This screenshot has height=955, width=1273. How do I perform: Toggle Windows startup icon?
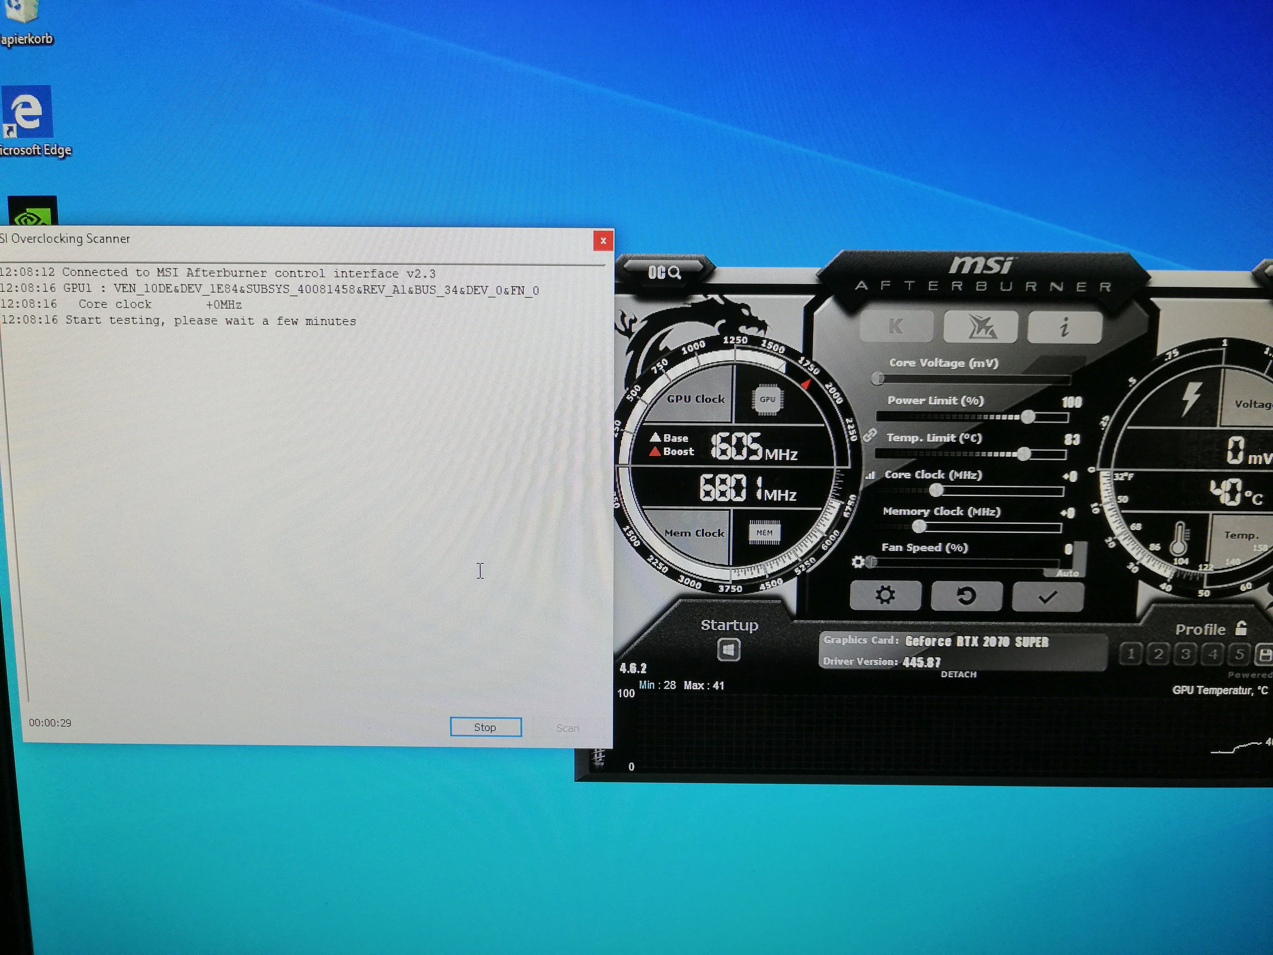pyautogui.click(x=729, y=650)
